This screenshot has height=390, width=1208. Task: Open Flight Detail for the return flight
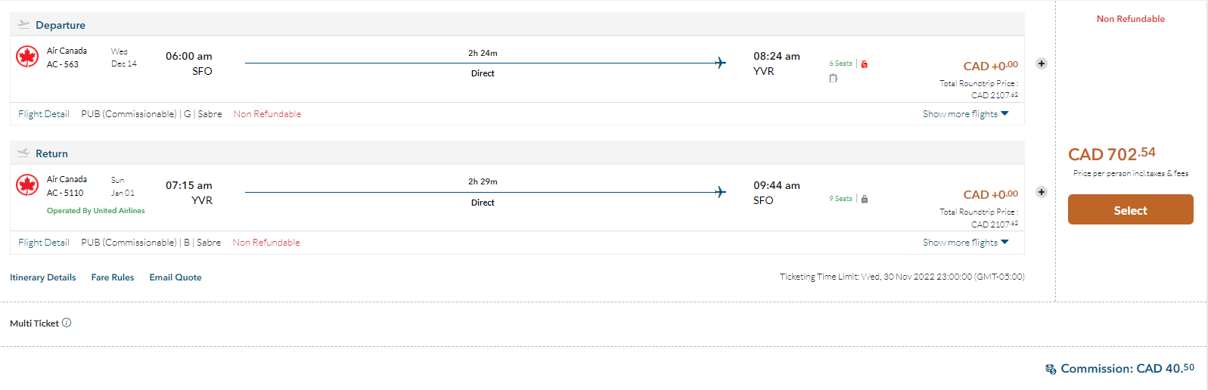click(44, 243)
